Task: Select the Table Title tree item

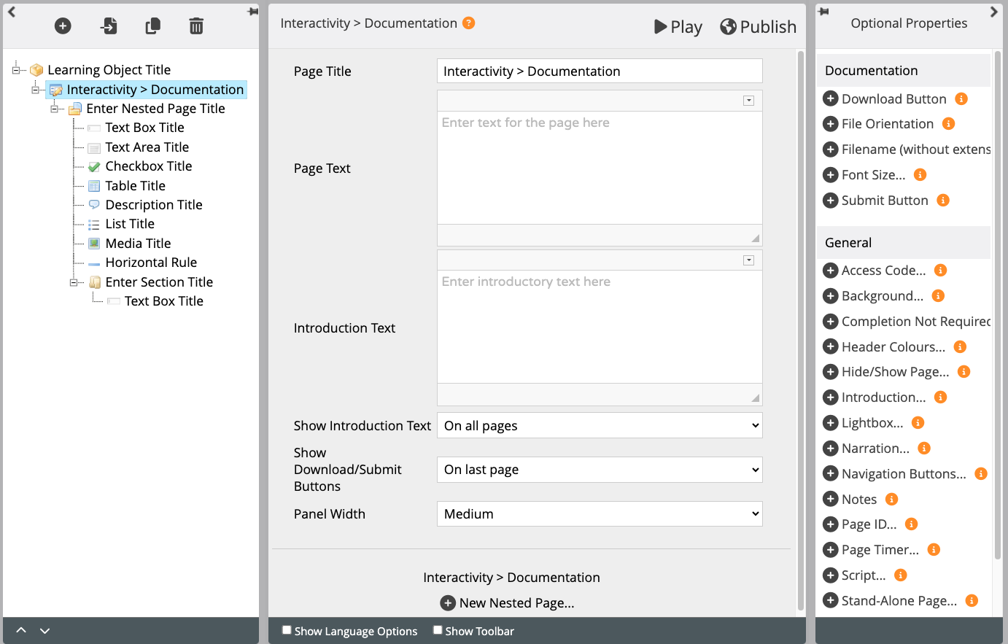Action: [x=135, y=186]
